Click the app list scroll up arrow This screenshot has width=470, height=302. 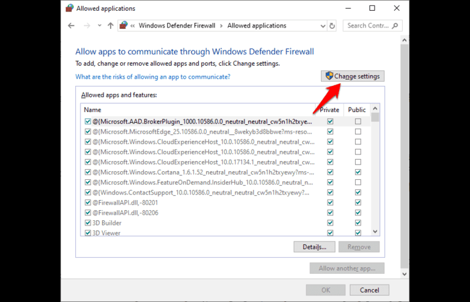click(x=375, y=108)
